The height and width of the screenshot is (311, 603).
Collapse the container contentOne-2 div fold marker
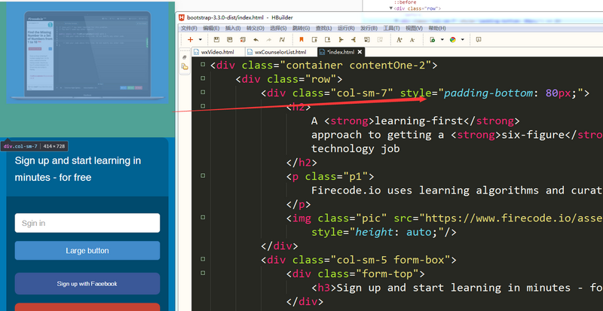[203, 64]
